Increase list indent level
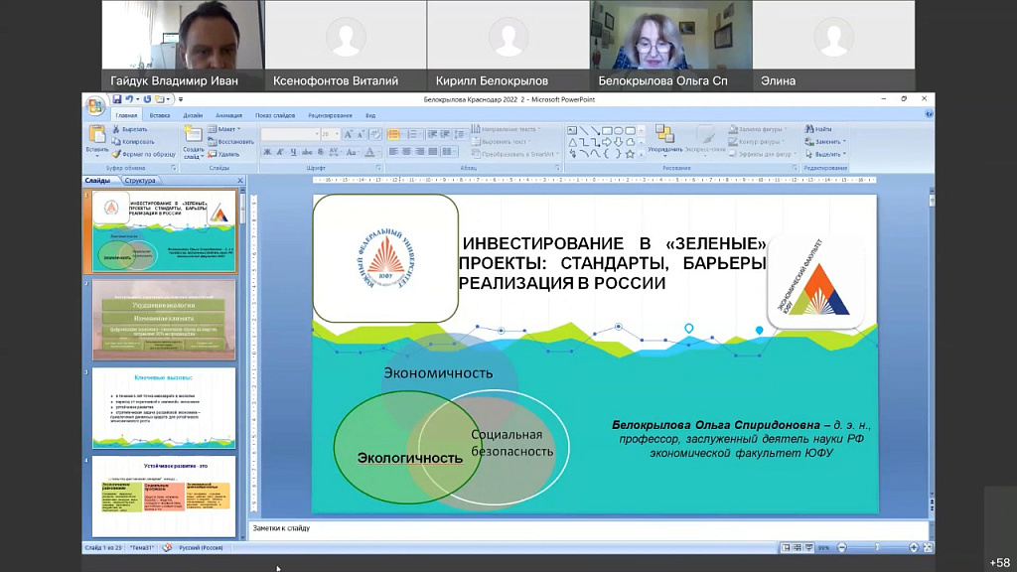This screenshot has width=1017, height=572. tap(445, 134)
